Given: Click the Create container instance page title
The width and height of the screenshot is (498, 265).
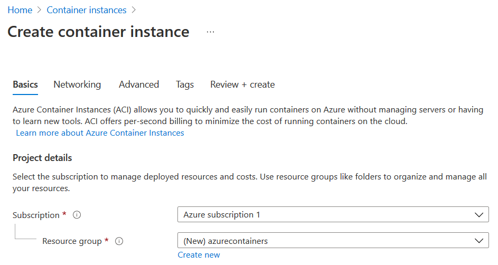Looking at the screenshot, I should point(98,32).
